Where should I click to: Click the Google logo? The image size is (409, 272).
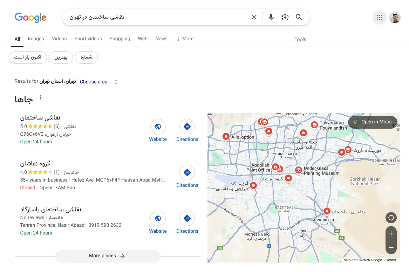pos(30,18)
